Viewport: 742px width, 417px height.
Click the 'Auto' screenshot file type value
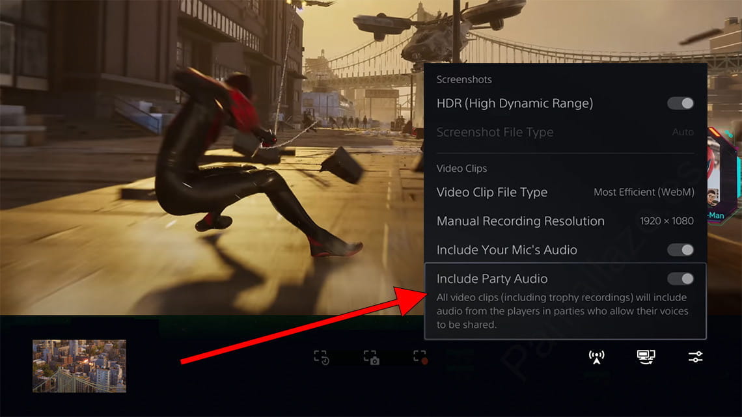coord(683,132)
